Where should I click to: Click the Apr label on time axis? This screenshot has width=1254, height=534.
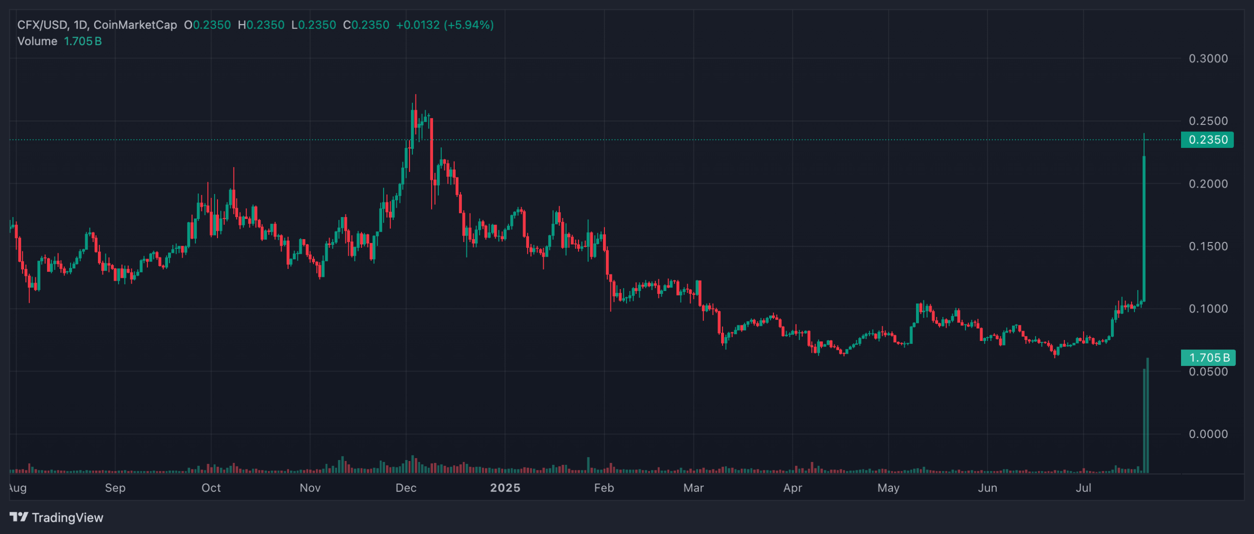point(793,487)
